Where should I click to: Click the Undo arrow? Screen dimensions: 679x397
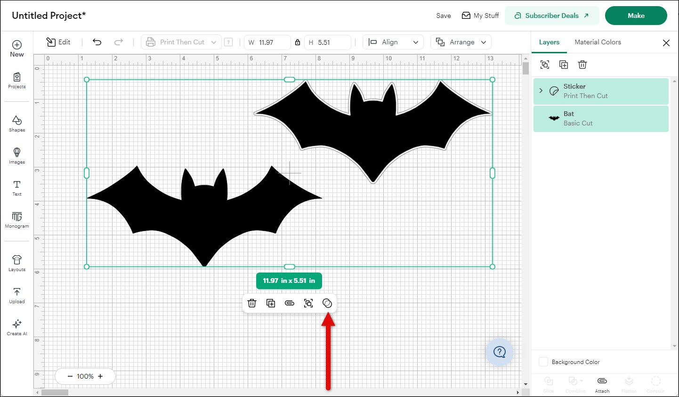(x=97, y=42)
